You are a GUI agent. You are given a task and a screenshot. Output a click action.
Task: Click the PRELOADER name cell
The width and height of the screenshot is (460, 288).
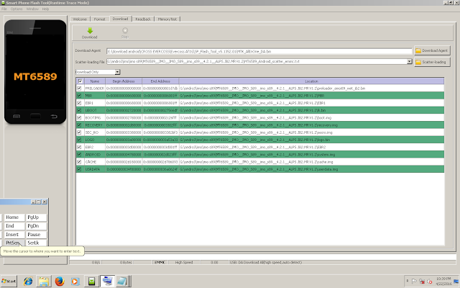[94, 88]
